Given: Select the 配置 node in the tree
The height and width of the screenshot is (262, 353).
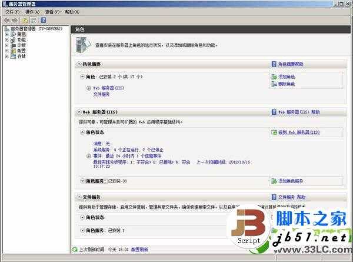Looking at the screenshot, I should [22, 51].
